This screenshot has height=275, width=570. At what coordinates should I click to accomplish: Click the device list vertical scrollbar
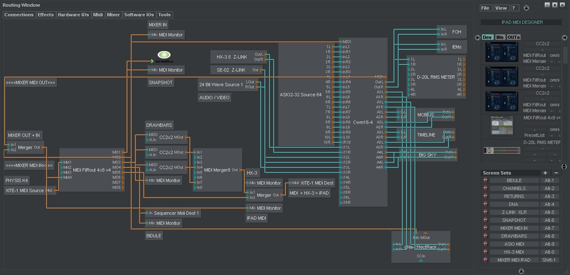pos(565,54)
